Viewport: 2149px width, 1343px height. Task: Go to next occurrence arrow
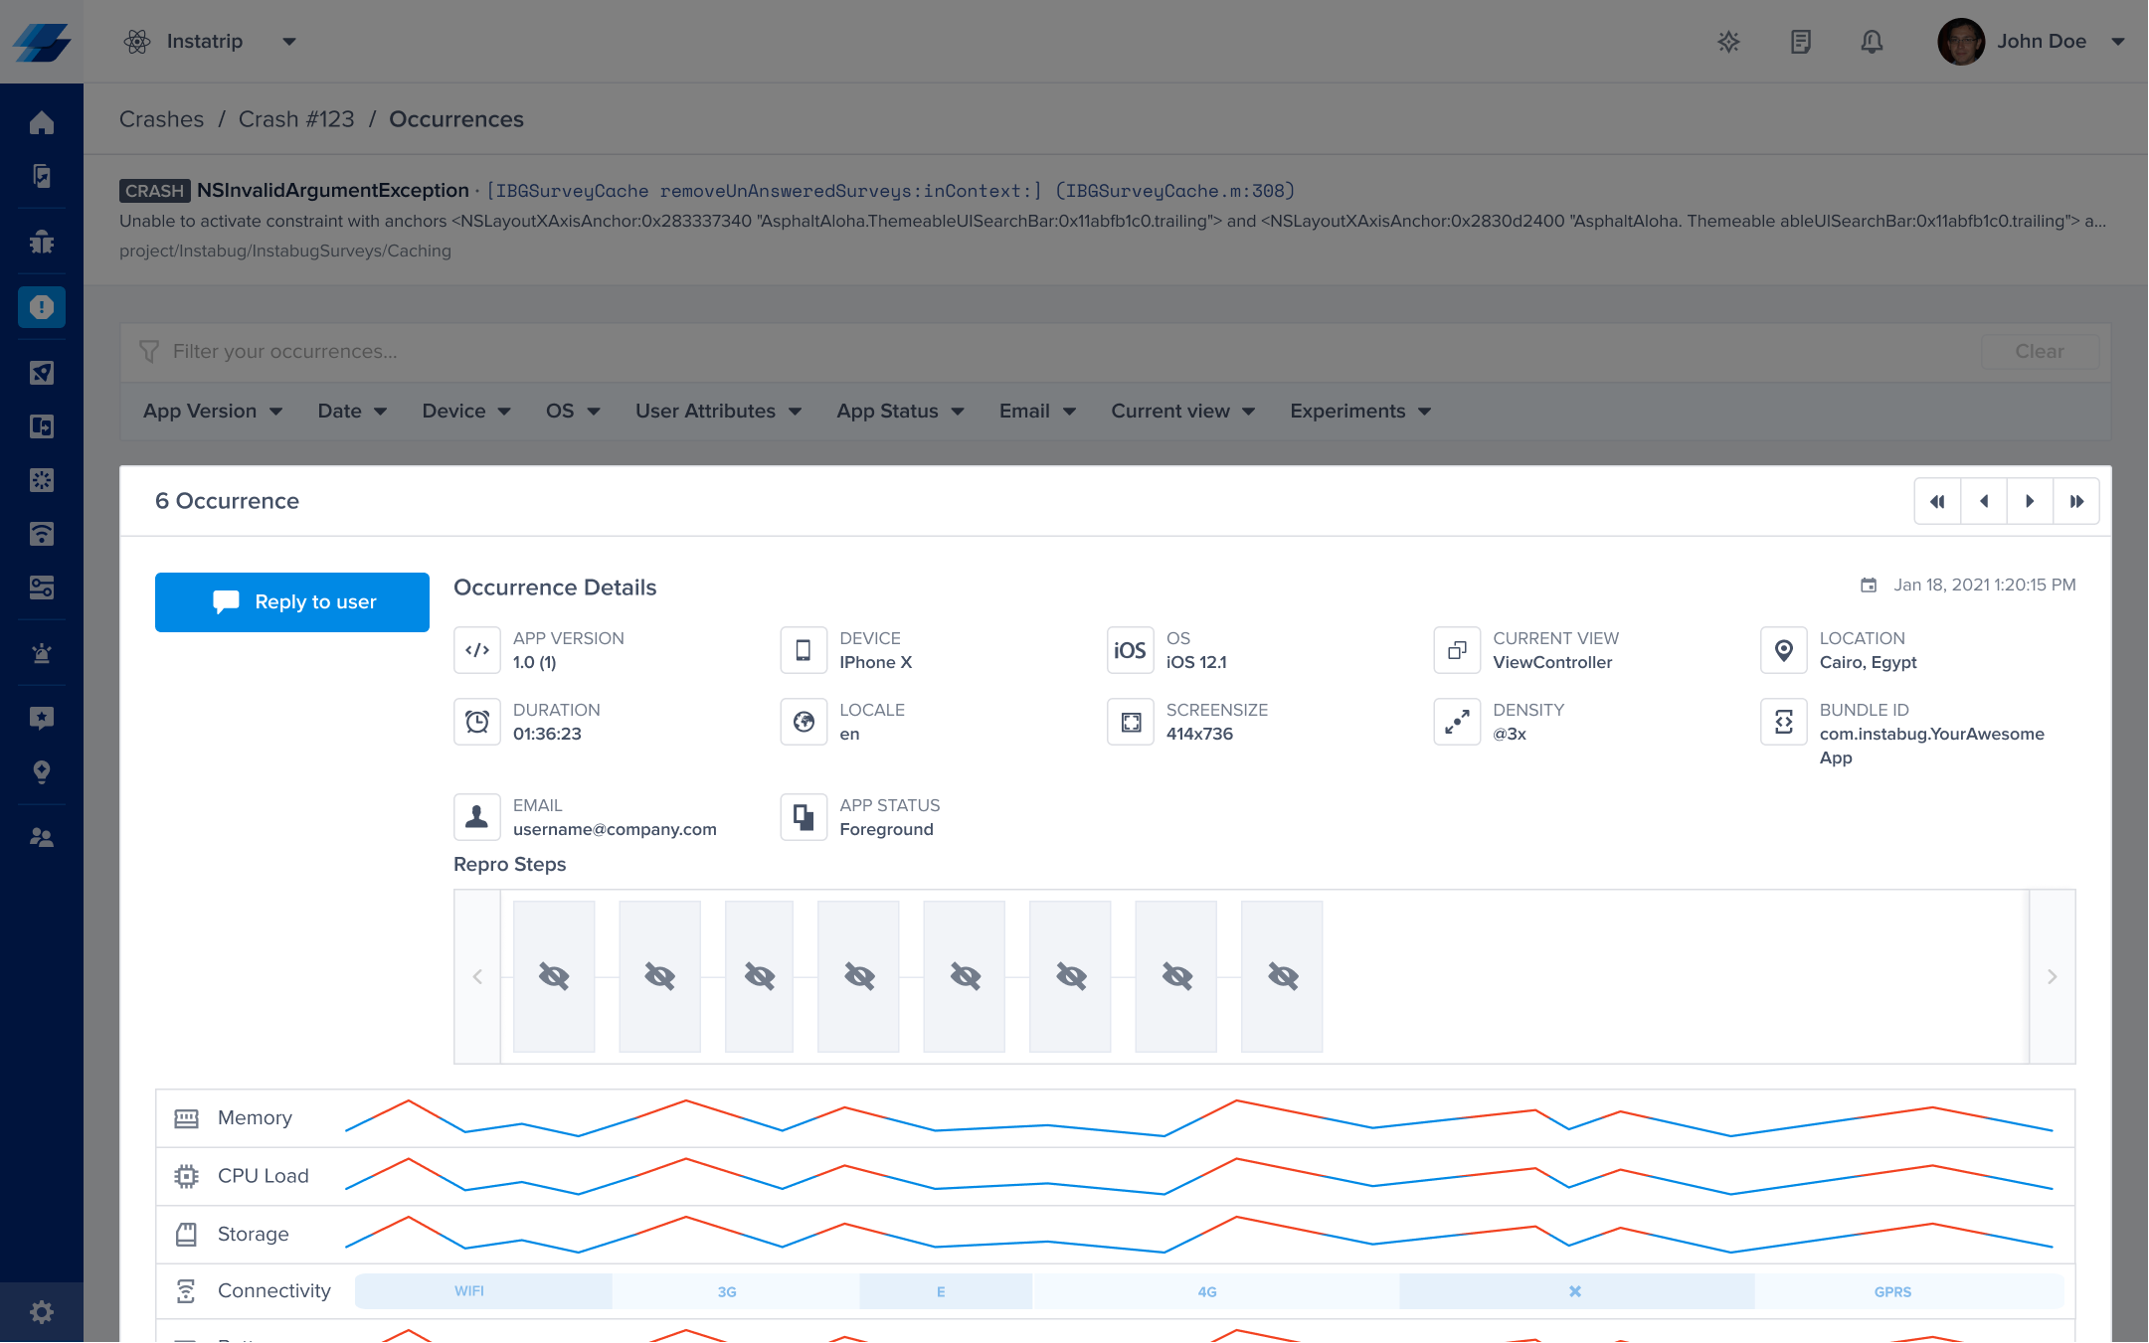click(x=2030, y=501)
